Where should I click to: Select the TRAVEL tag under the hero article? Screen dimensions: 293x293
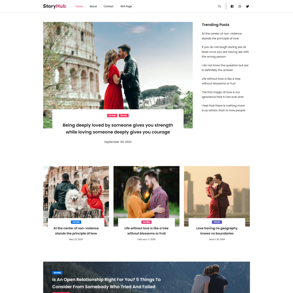[x=124, y=115]
